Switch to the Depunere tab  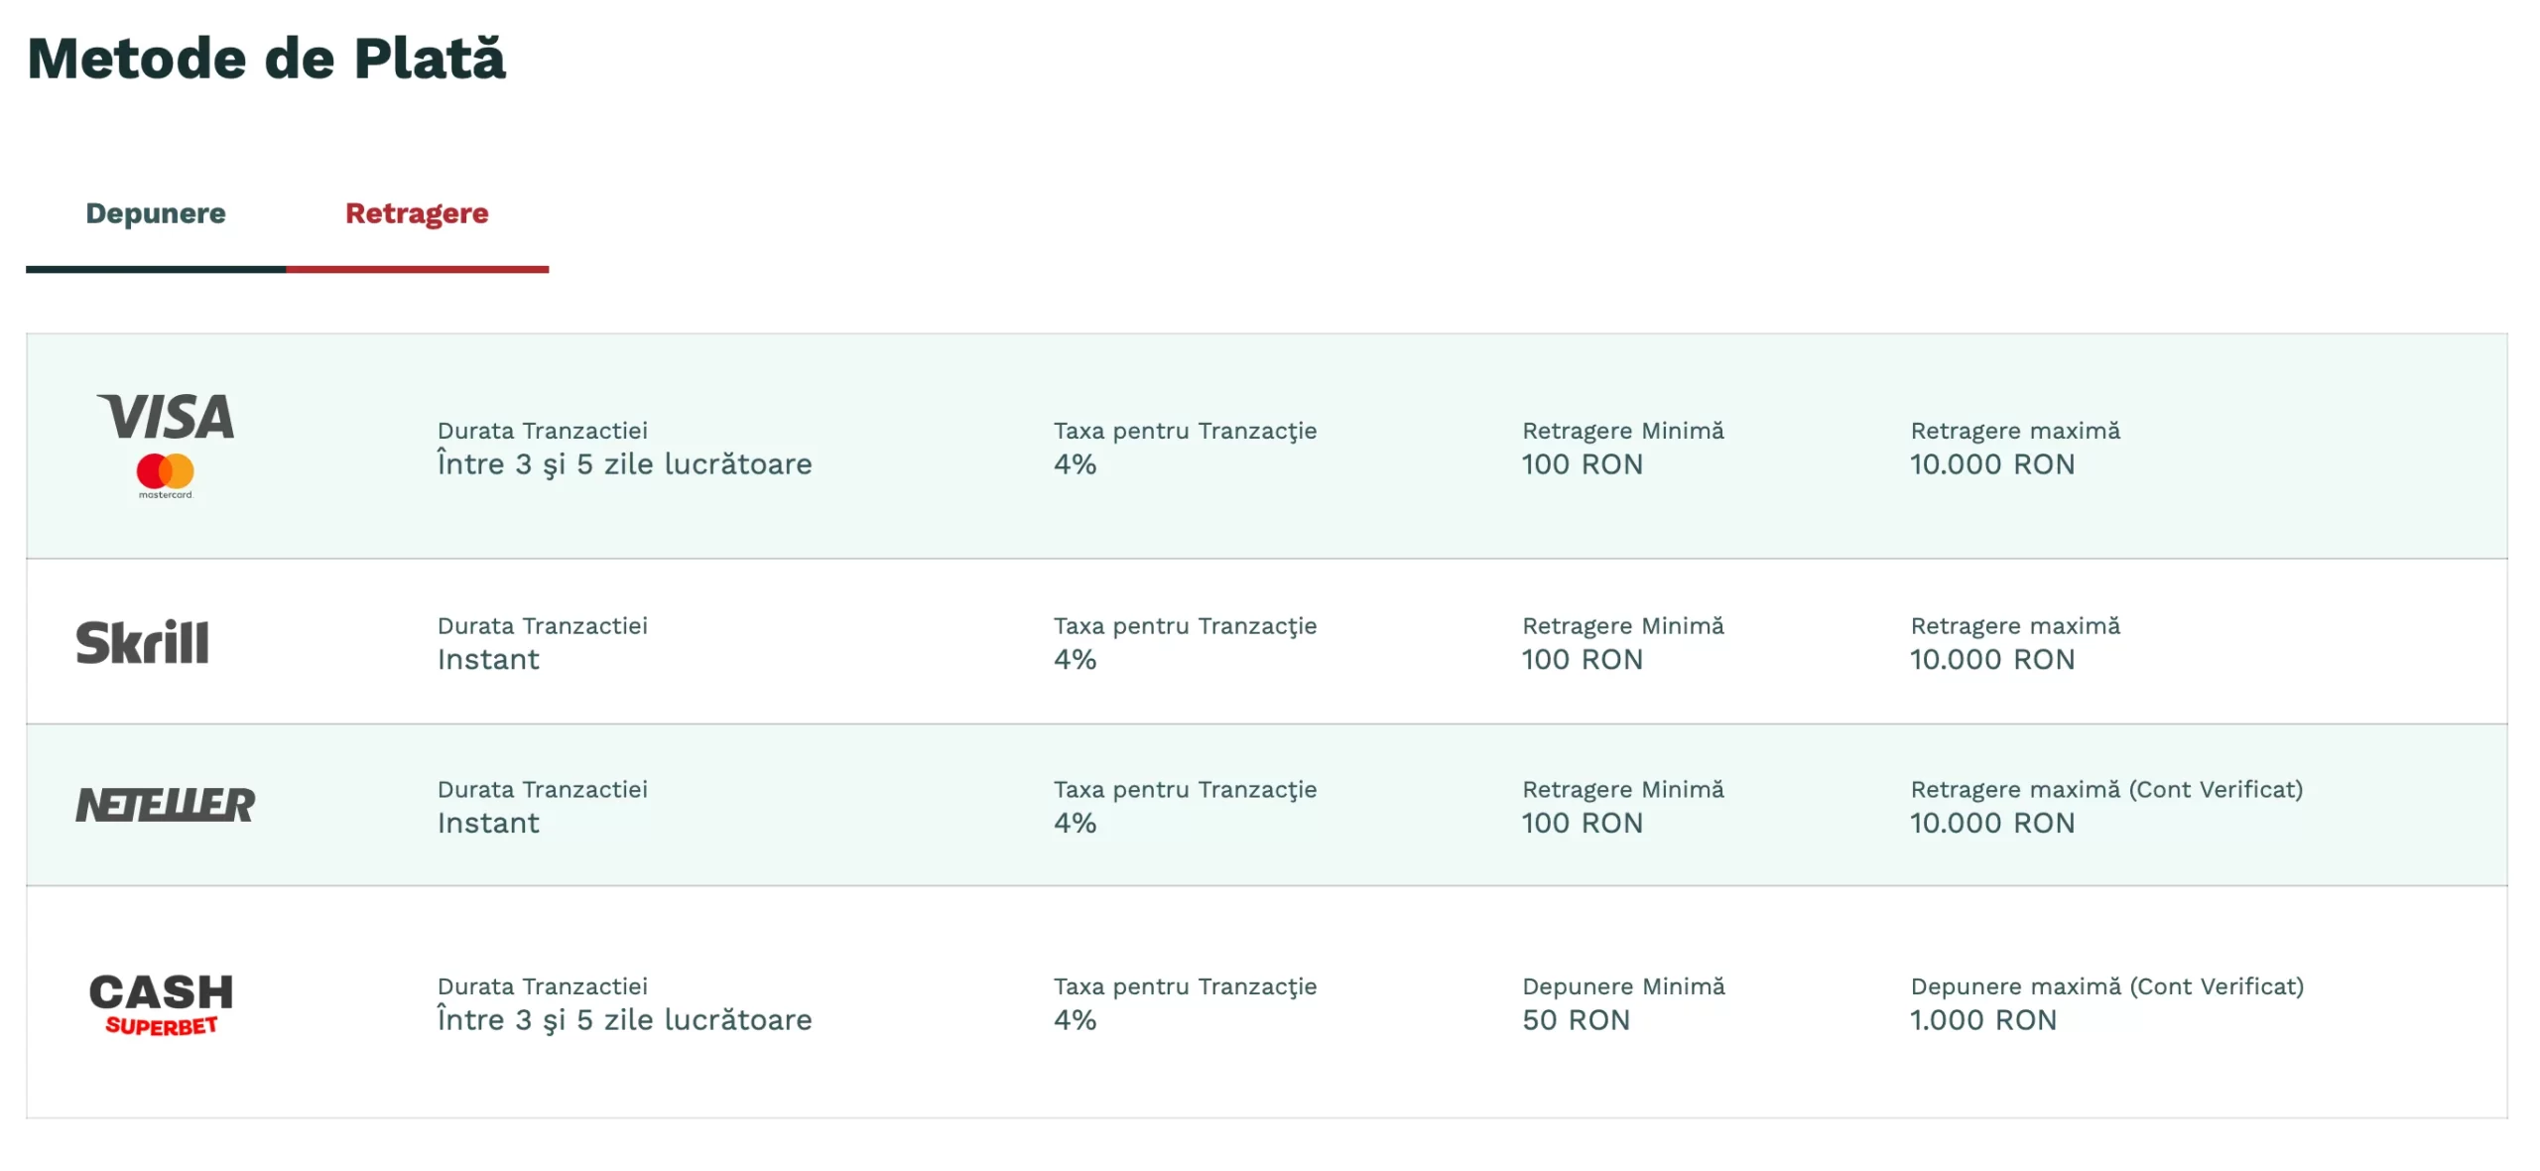click(156, 213)
